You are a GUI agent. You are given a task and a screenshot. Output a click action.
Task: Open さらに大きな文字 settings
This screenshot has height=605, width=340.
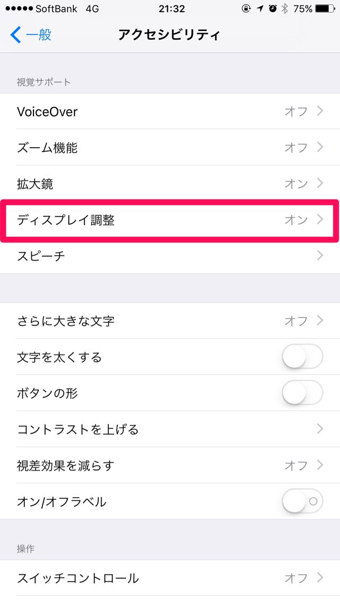click(170, 321)
